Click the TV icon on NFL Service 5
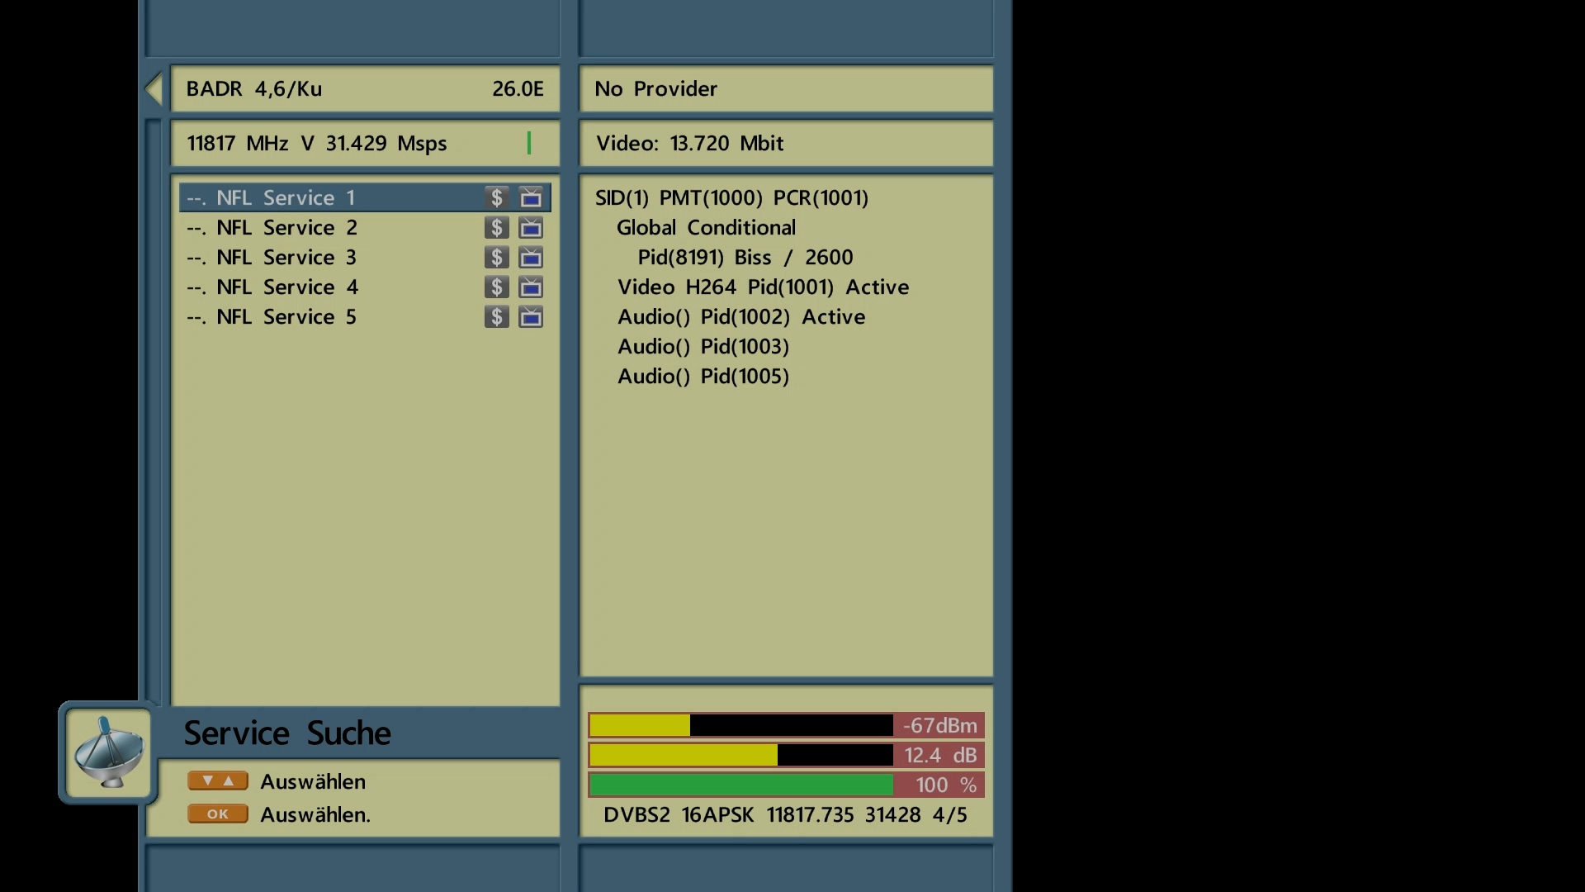This screenshot has height=892, width=1585. click(531, 317)
